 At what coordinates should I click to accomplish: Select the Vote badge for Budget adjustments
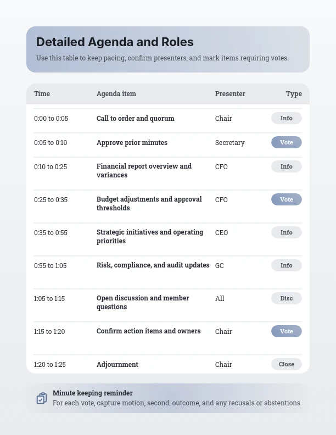click(286, 199)
